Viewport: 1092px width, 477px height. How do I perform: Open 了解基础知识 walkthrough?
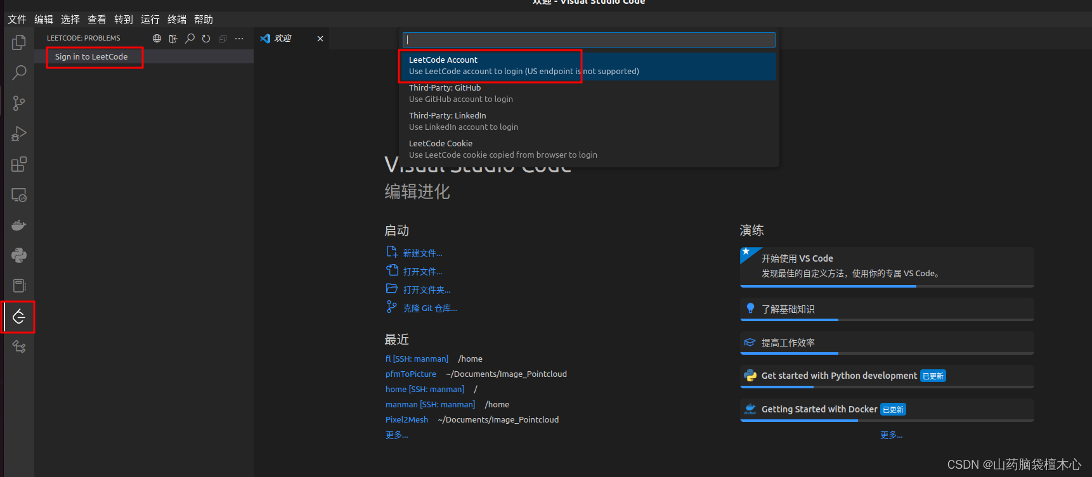pyautogui.click(x=887, y=309)
